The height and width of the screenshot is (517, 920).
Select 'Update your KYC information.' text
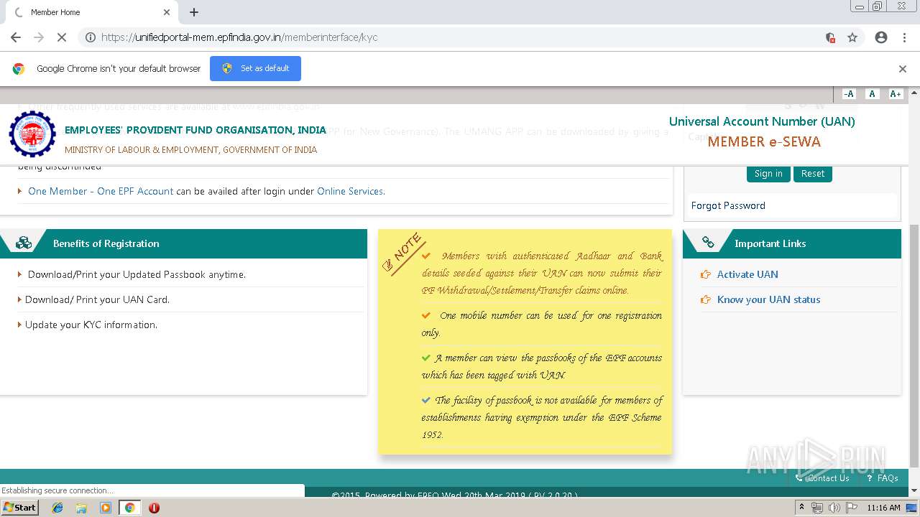point(91,325)
